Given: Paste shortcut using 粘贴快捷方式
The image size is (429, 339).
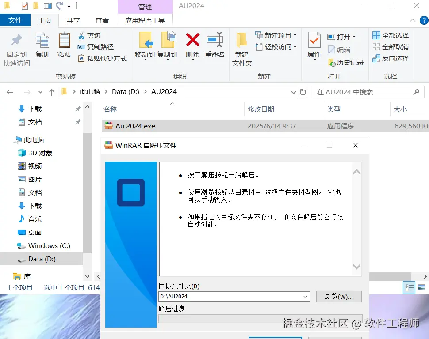Looking at the screenshot, I should (103, 58).
